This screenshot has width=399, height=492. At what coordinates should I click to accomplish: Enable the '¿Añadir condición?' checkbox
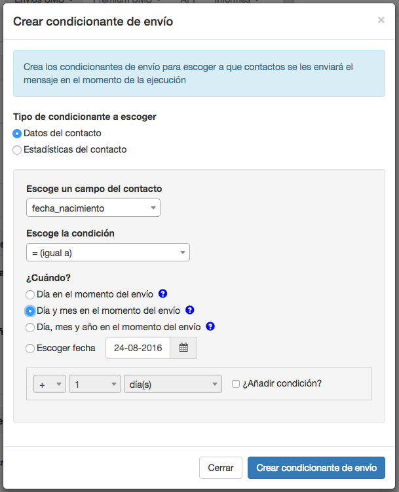(236, 384)
